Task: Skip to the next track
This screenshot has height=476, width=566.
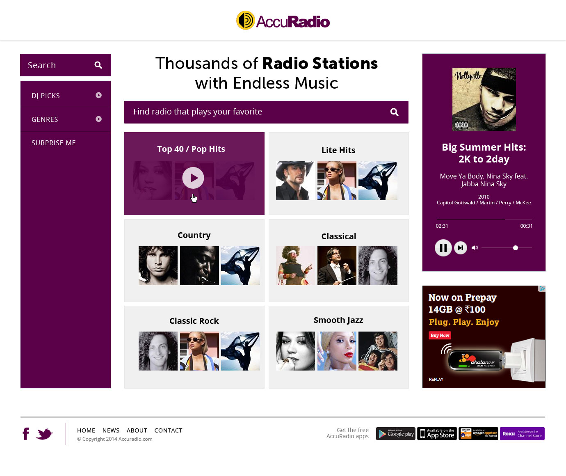Action: [461, 248]
